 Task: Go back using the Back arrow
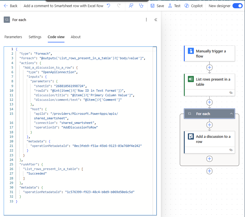(x=10, y=6)
